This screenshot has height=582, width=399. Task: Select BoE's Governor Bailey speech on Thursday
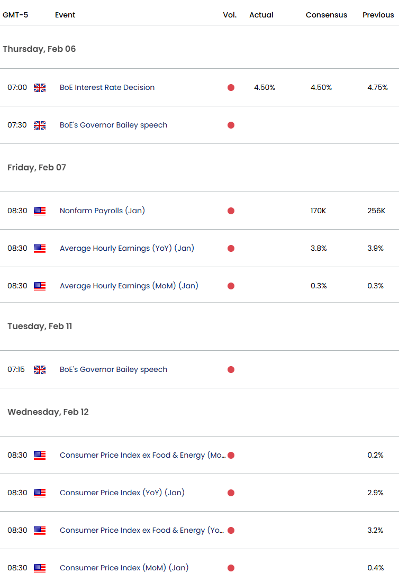pyautogui.click(x=114, y=125)
